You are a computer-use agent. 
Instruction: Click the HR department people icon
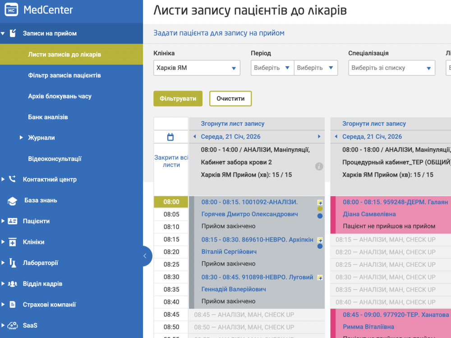(x=12, y=283)
